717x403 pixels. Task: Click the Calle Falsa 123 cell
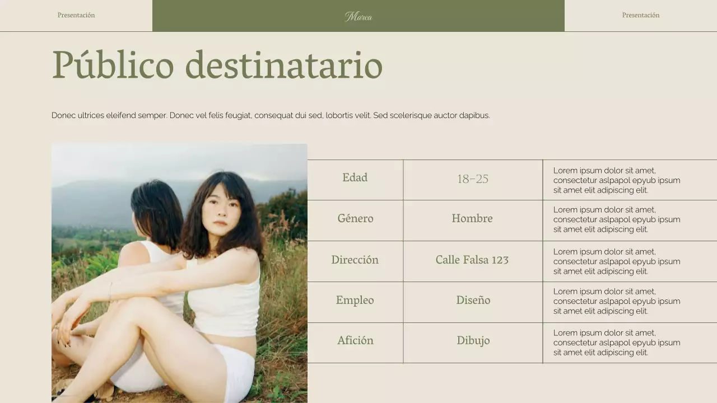[473, 260]
